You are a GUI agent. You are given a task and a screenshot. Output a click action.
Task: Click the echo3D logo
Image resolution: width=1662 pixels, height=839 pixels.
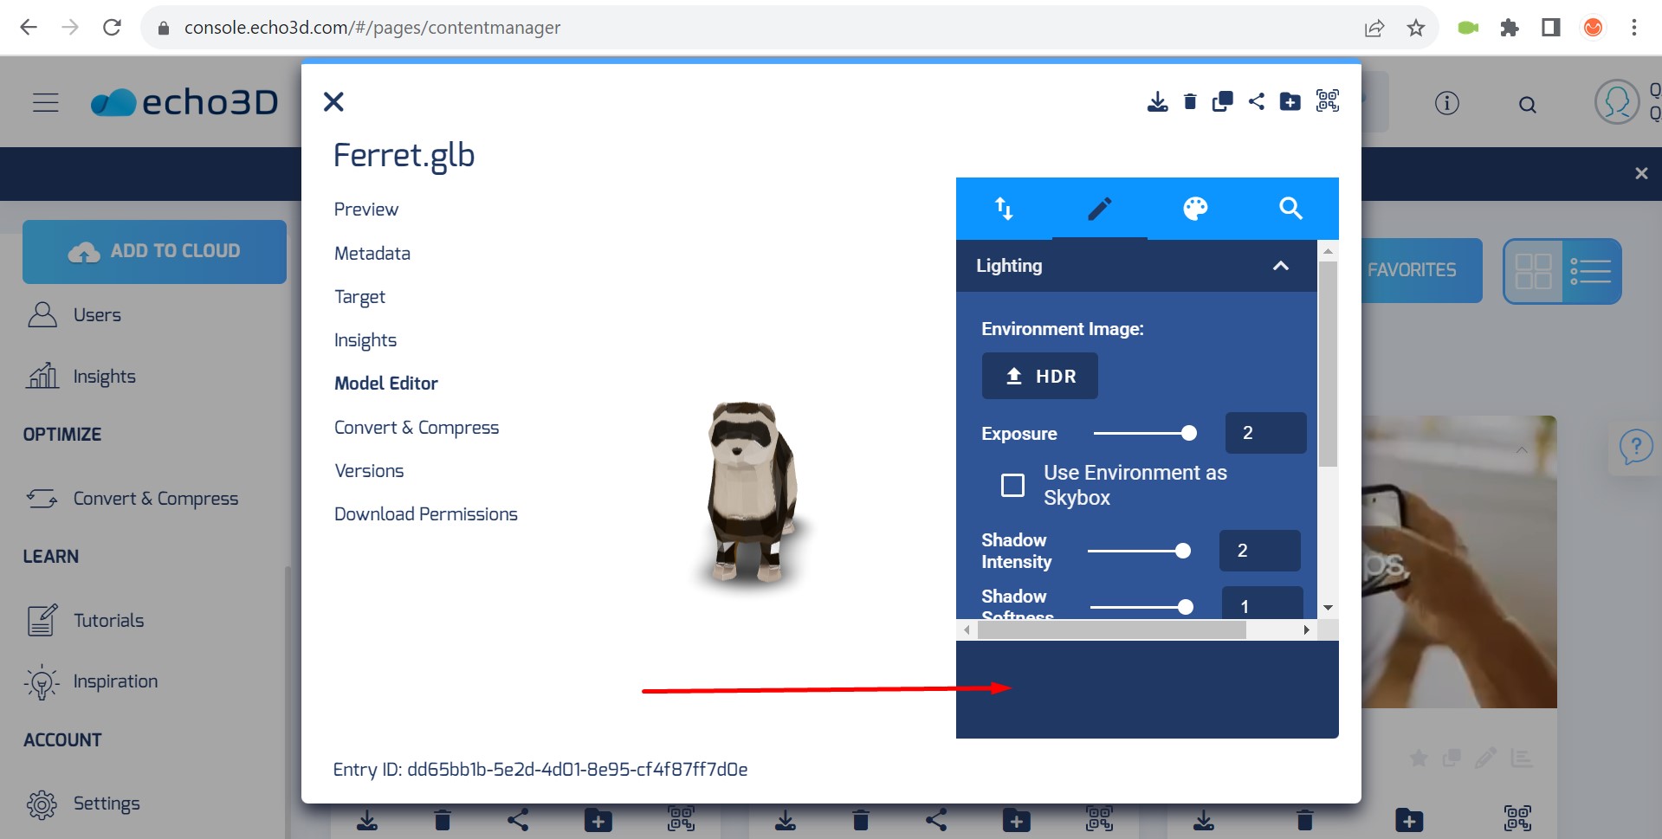pyautogui.click(x=184, y=102)
